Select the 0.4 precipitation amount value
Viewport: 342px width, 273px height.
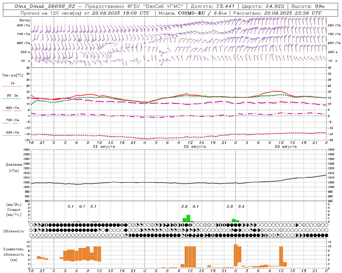[x=241, y=207]
